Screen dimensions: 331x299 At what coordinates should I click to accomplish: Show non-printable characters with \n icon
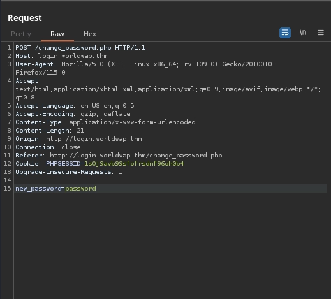[303, 33]
